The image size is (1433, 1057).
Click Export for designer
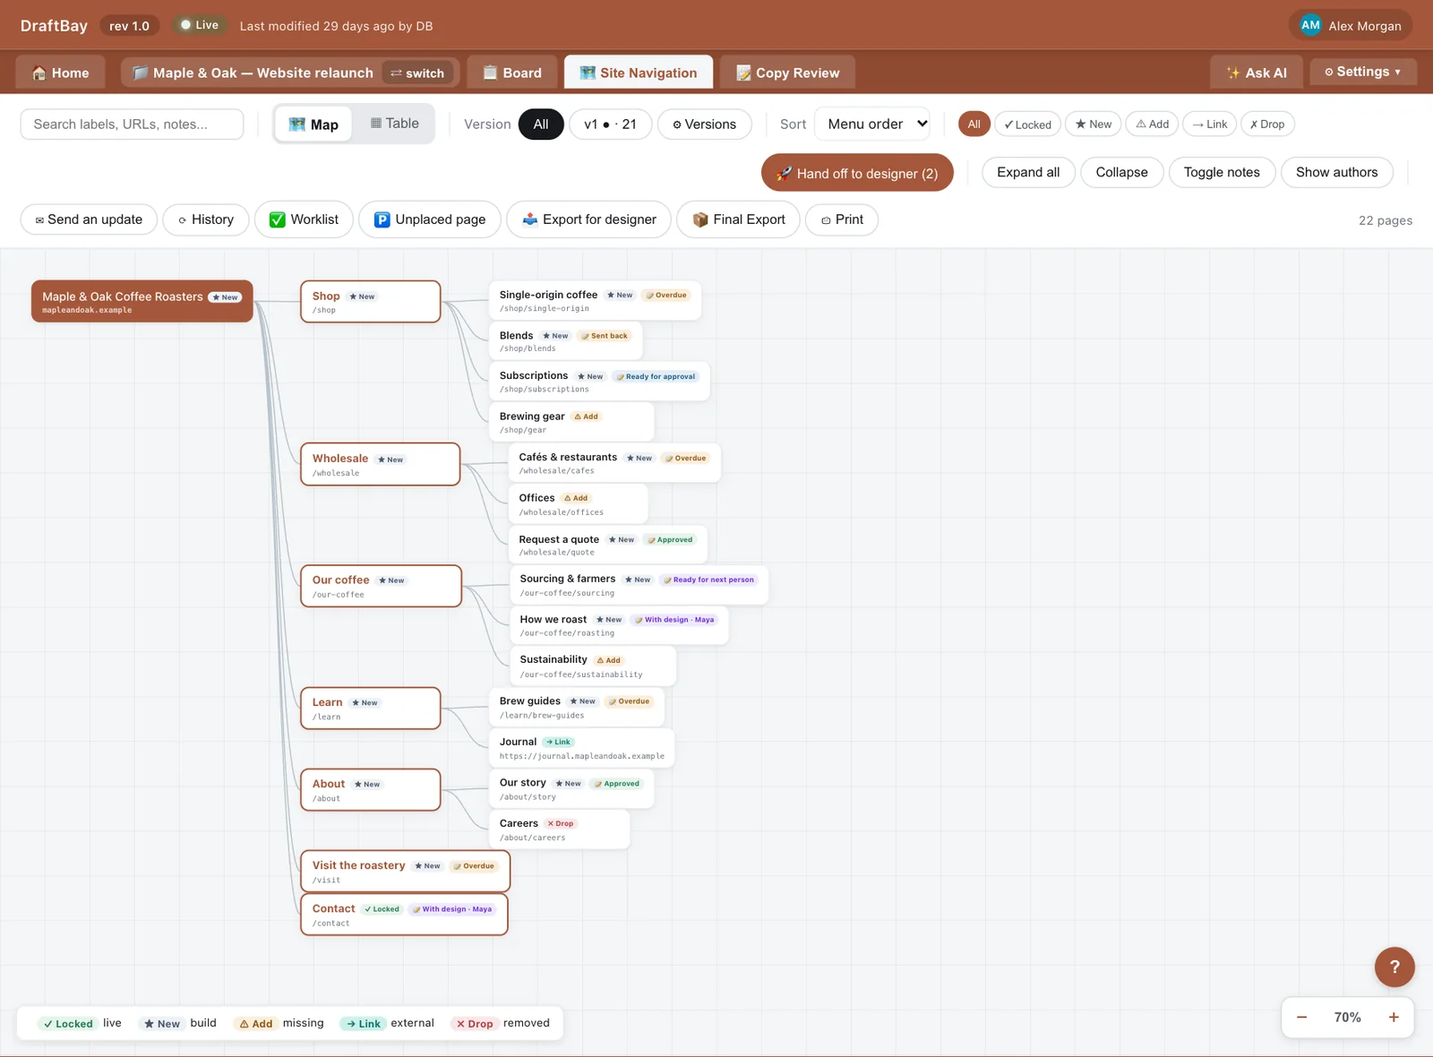[x=588, y=219]
